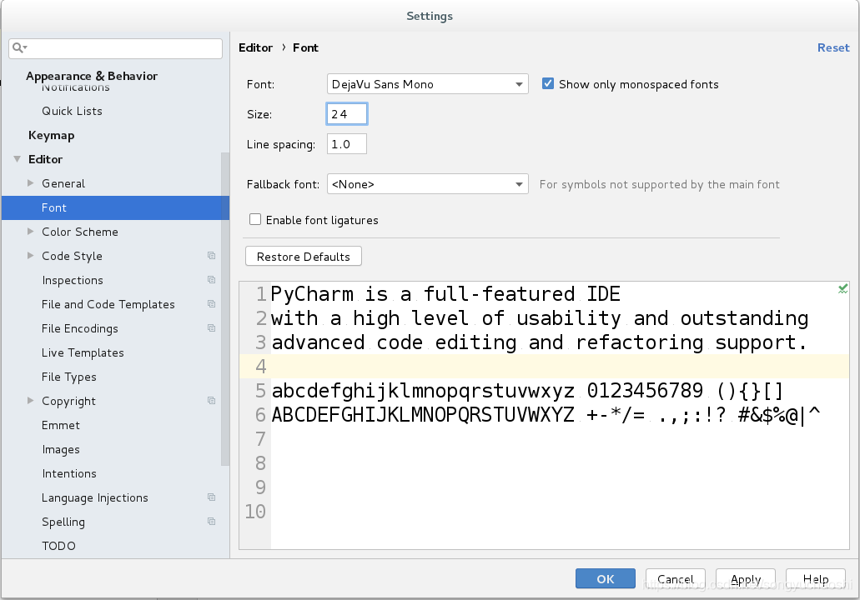Click the project-level icon next to Inspections
This screenshot has width=860, height=600.
pyautogui.click(x=211, y=280)
